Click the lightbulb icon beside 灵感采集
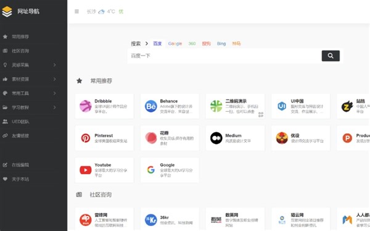This screenshot has width=370, height=231. point(5,65)
